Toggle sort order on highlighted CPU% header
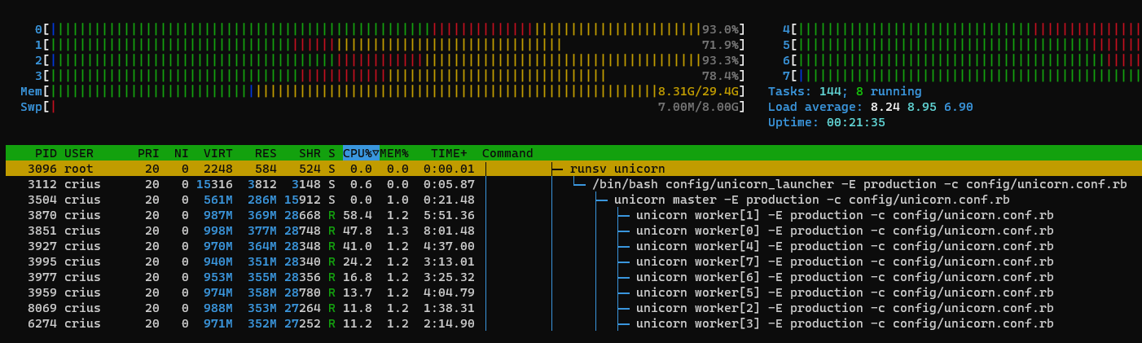 pyautogui.click(x=361, y=153)
